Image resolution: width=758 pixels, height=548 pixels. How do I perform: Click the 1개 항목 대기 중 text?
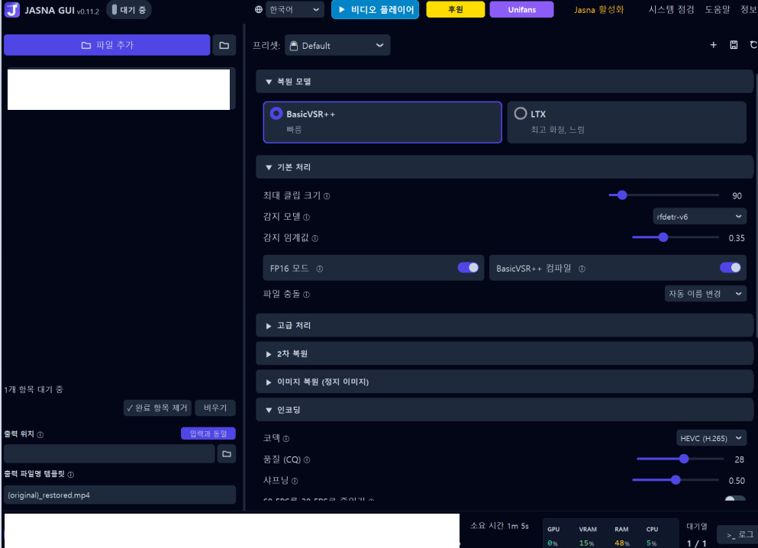click(x=34, y=389)
